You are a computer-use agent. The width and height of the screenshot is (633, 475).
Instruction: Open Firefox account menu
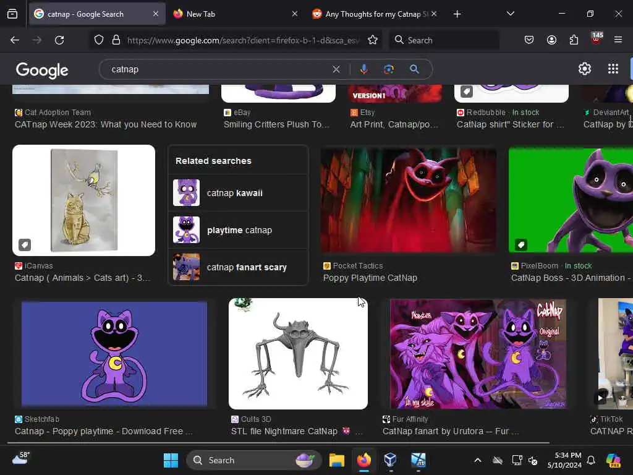[551, 40]
